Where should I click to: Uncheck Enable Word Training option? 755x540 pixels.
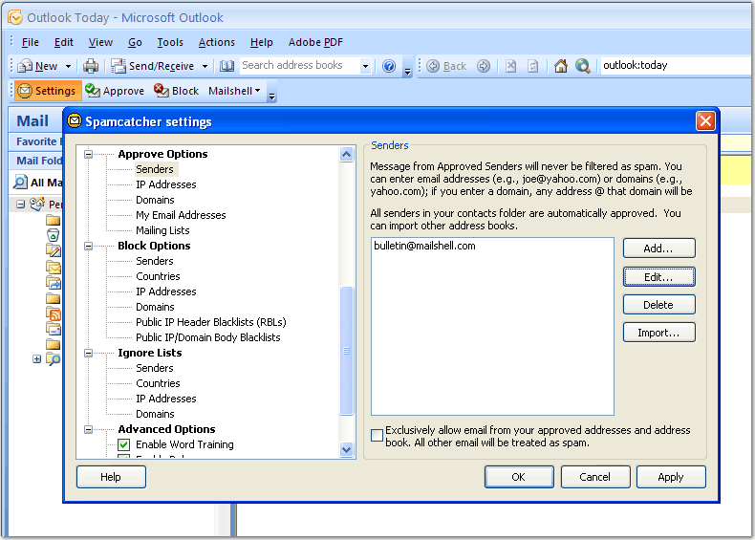[124, 444]
